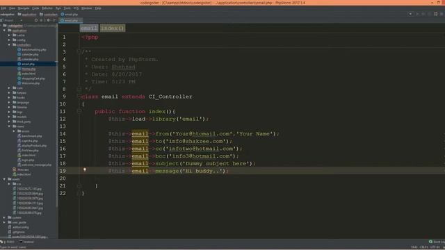Image resolution: width=445 pixels, height=250 pixels.
Task: Click the lightbulb intention icon on line 19
Action: pyautogui.click(x=85, y=169)
